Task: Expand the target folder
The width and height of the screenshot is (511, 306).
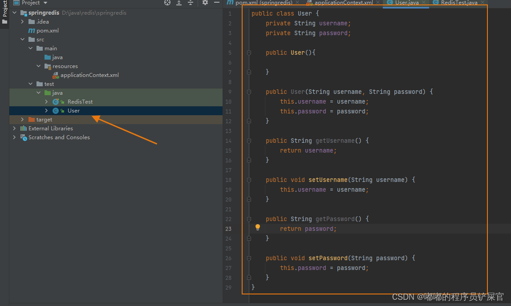Action: (x=22, y=120)
